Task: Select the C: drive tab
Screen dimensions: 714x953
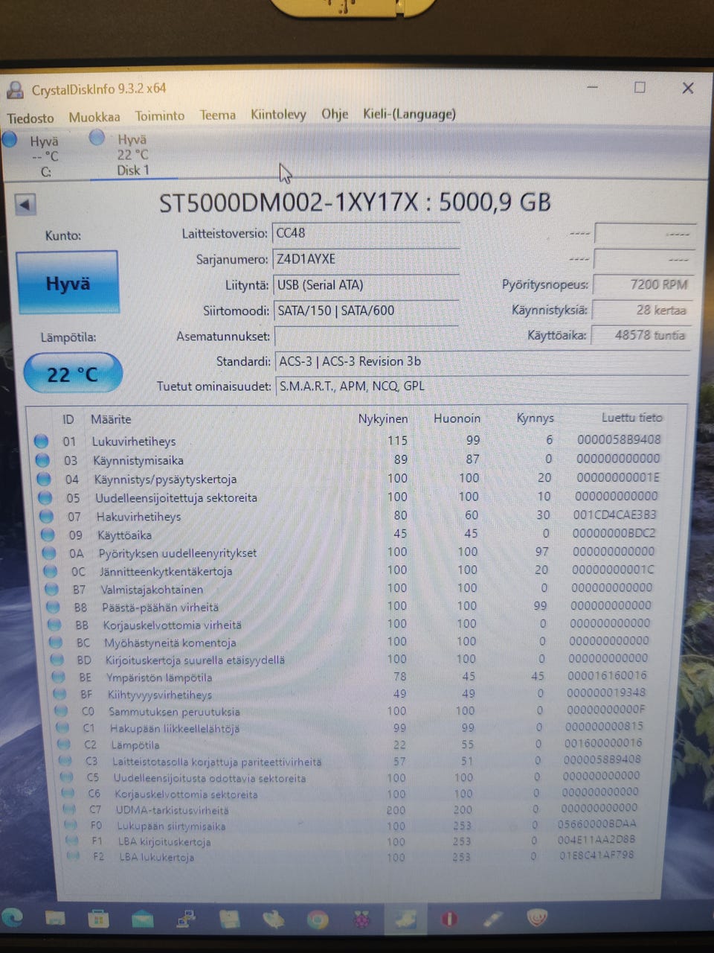Action: pos(37,156)
